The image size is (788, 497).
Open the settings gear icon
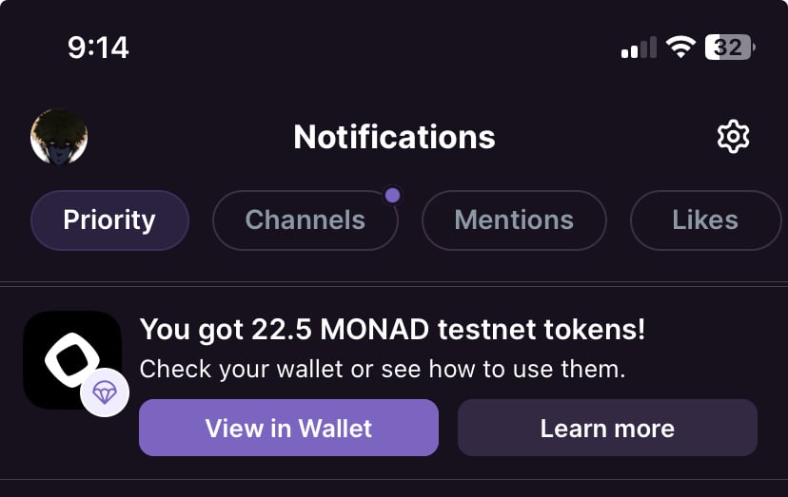point(733,136)
